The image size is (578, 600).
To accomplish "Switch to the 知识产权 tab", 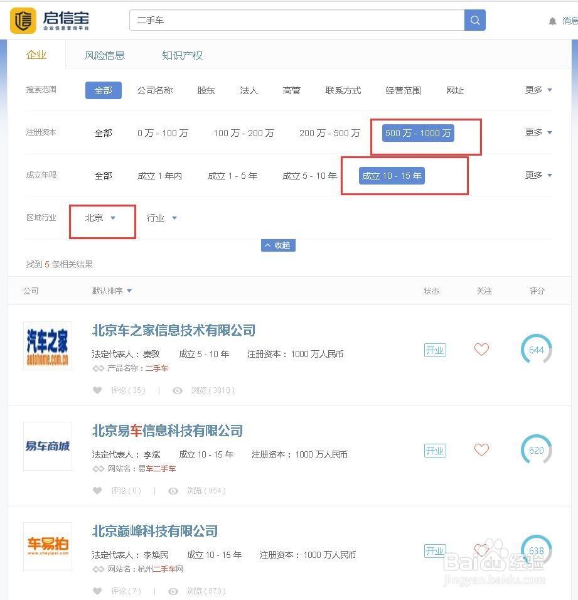I will click(182, 55).
